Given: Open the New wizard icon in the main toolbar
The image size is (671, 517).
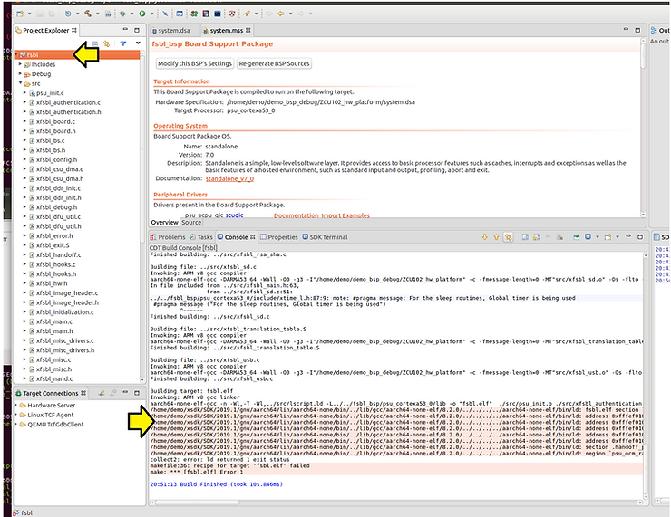Looking at the screenshot, I should click(x=20, y=14).
